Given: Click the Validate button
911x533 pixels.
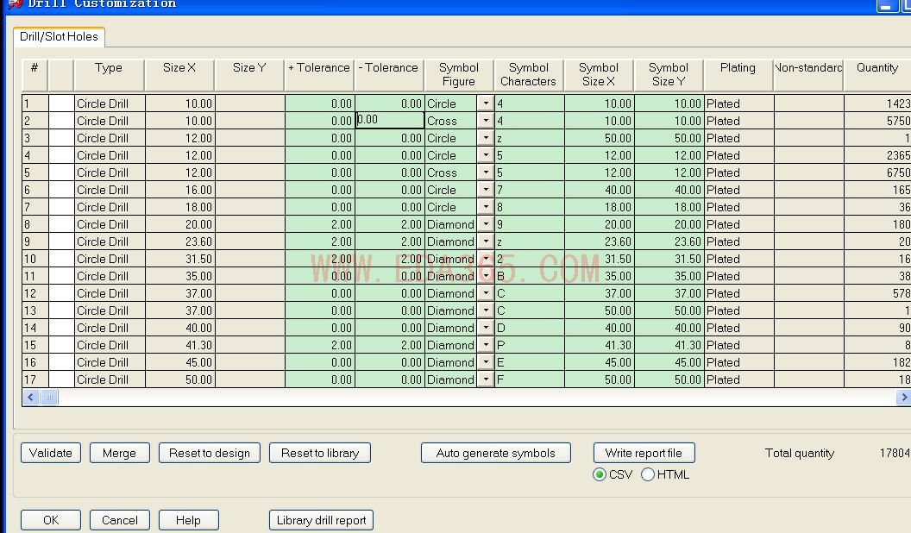Looking at the screenshot, I should (x=51, y=453).
